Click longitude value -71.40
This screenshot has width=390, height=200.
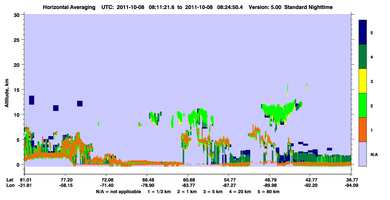[106, 185]
